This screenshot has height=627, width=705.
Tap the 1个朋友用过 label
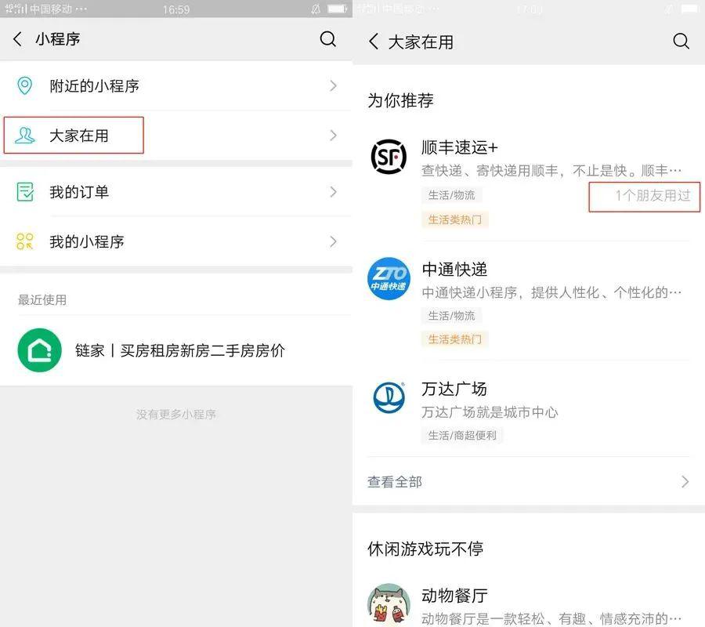(653, 195)
